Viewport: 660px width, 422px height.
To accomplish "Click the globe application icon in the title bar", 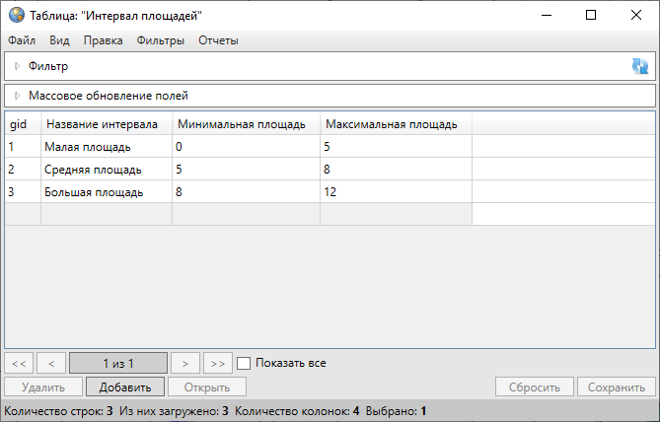I will 16,15.
